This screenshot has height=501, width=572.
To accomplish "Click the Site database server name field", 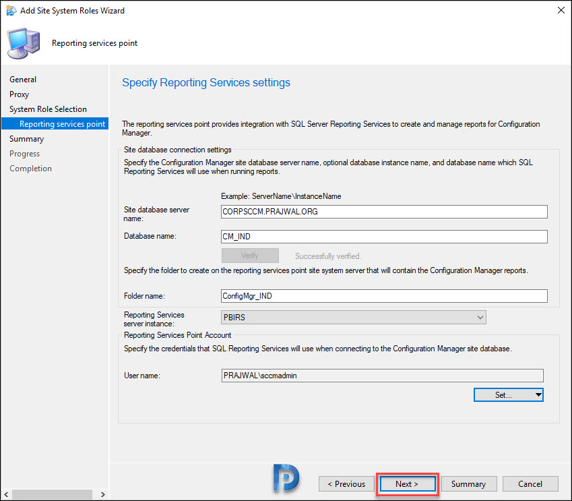I will point(384,212).
